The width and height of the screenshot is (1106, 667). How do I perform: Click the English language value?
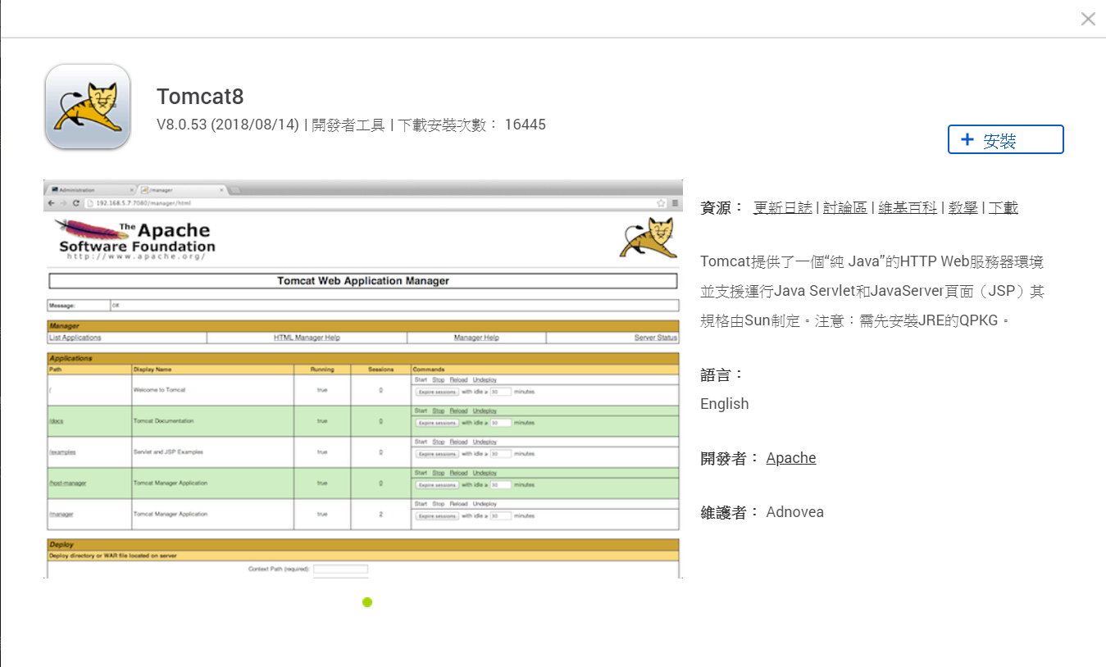click(725, 404)
